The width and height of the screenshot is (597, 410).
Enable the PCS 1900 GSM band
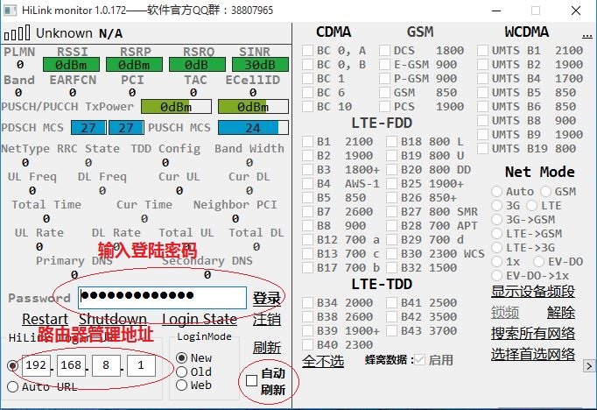coord(384,106)
